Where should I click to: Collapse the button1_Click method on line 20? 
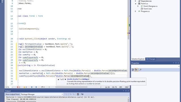click(18, 39)
